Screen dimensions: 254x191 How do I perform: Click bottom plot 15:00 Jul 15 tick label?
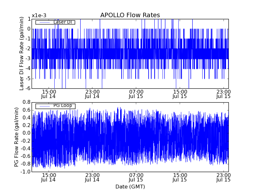point(180,178)
